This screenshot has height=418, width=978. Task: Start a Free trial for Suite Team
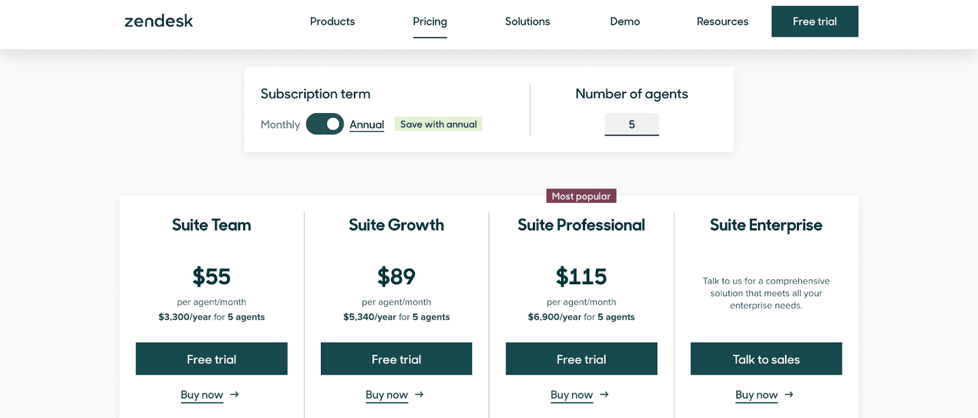coord(211,359)
